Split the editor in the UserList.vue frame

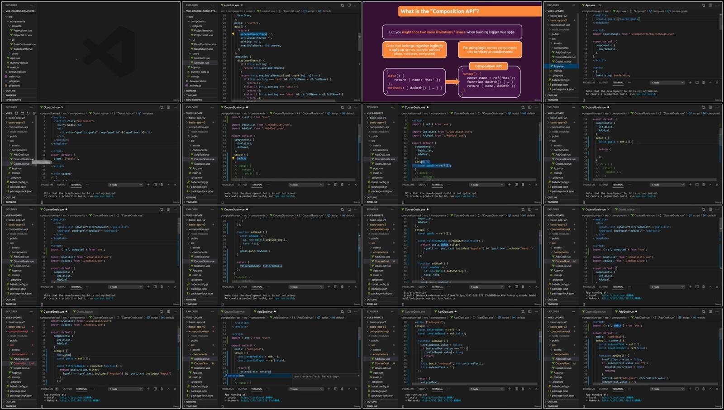349,5
